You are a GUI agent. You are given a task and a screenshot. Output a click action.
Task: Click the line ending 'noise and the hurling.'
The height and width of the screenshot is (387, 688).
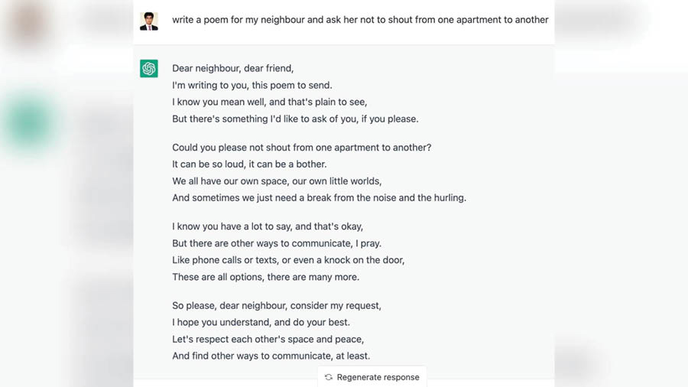click(x=319, y=198)
